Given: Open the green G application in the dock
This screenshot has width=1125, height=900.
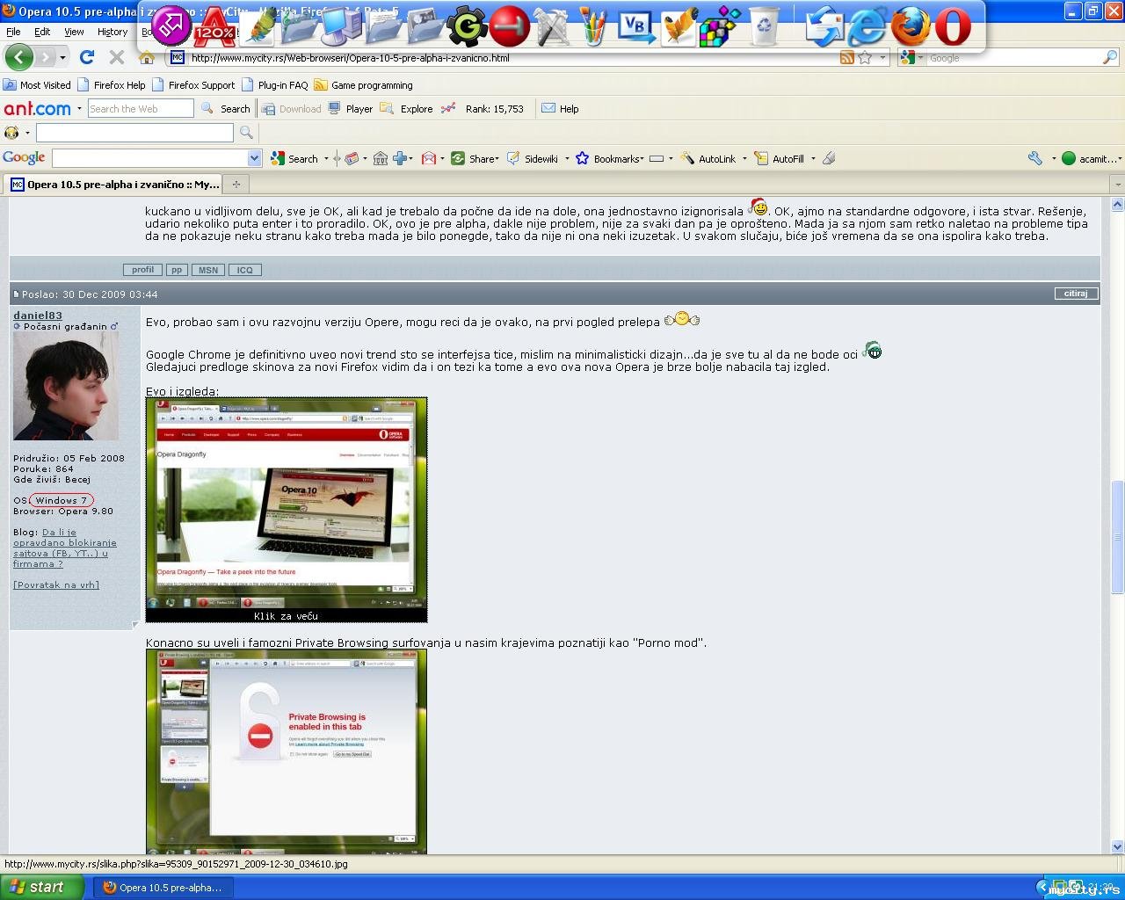Looking at the screenshot, I should [x=467, y=26].
